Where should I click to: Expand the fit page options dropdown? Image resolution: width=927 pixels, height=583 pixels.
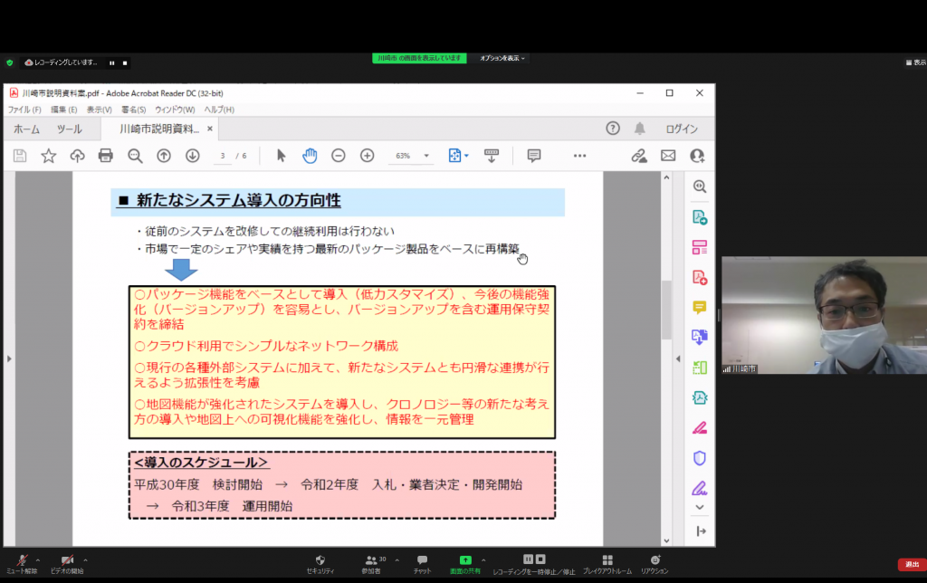click(467, 156)
